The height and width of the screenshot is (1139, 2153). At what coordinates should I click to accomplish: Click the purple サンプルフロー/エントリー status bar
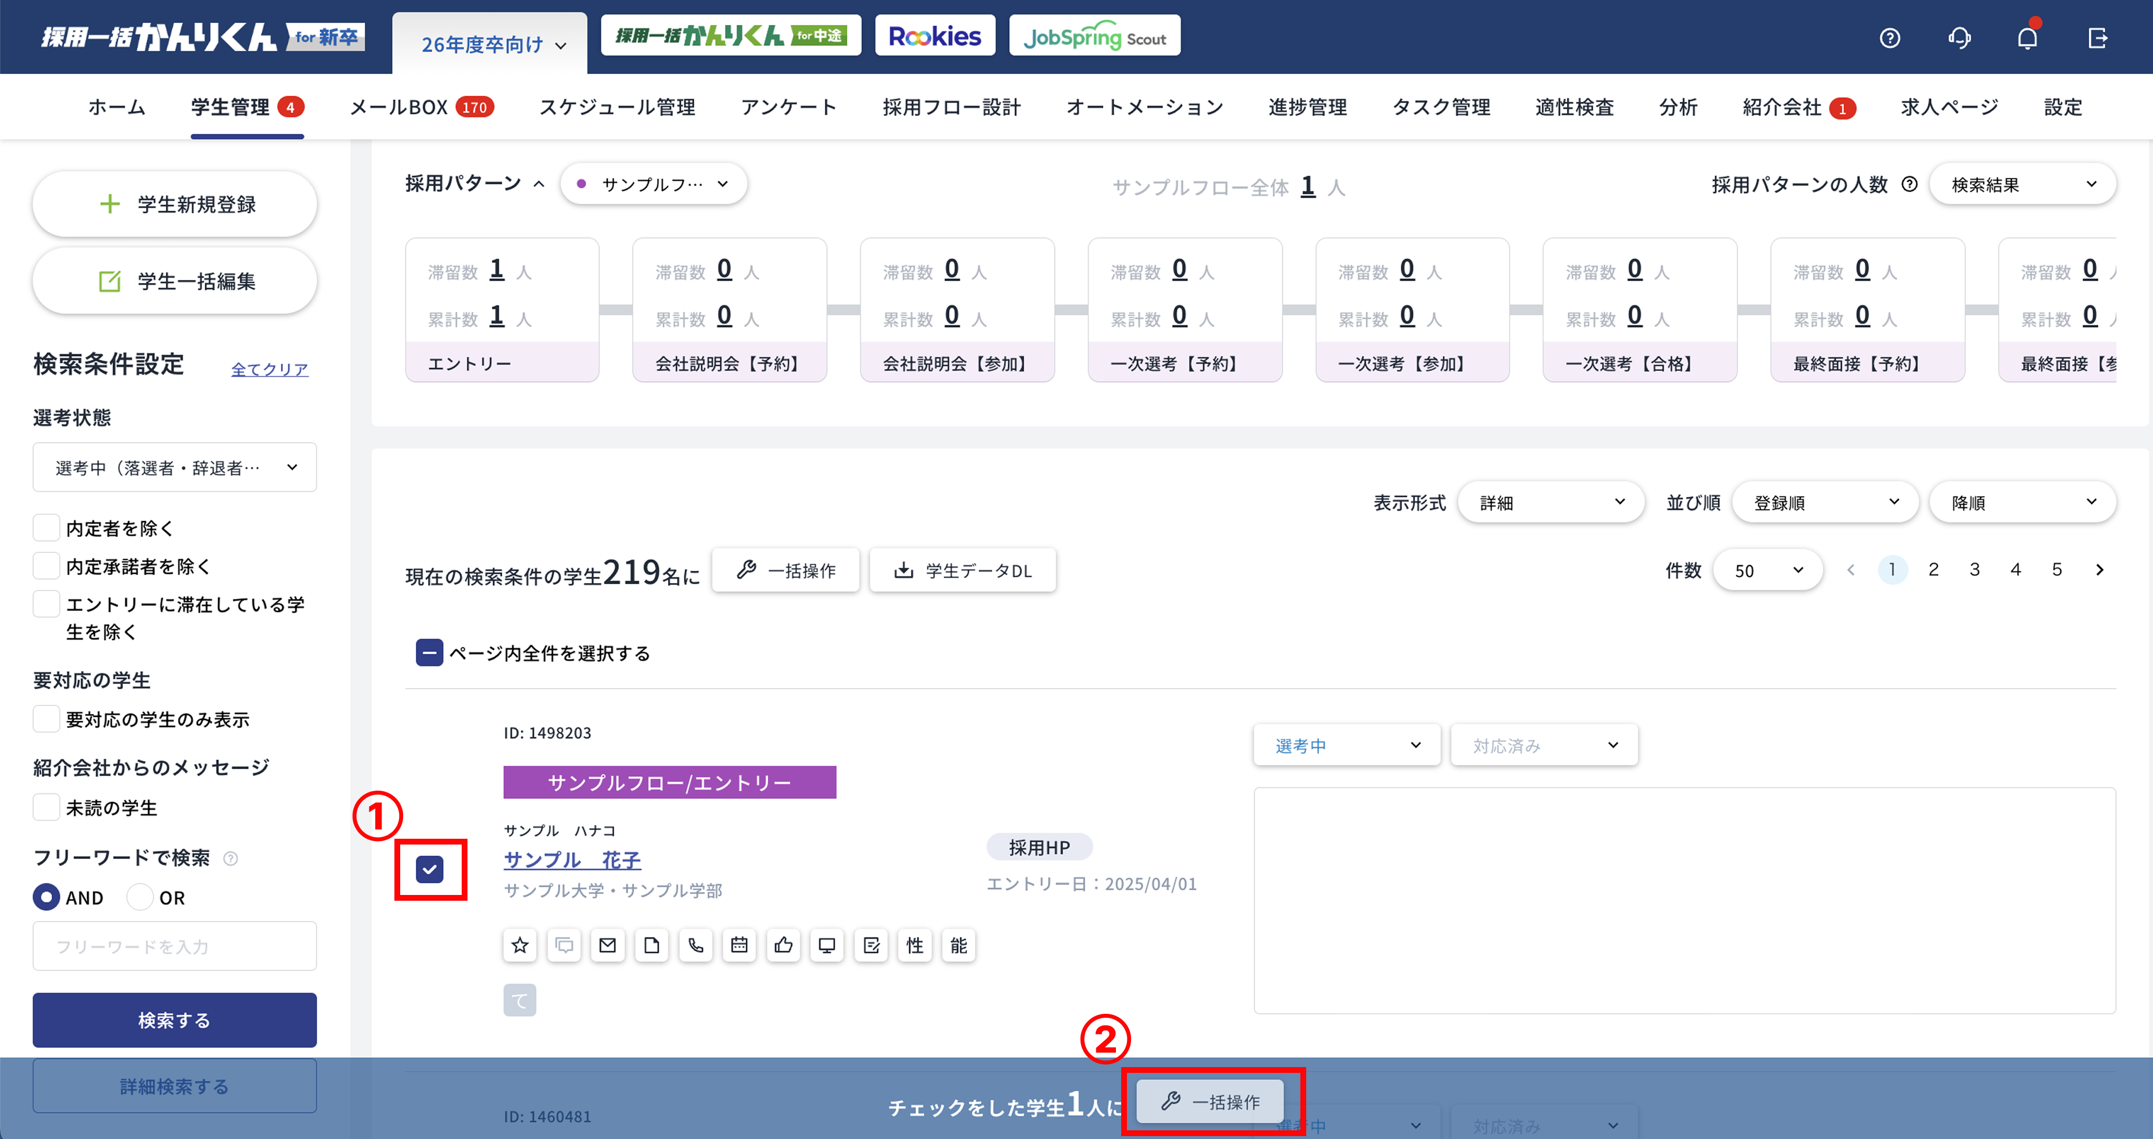click(x=669, y=783)
